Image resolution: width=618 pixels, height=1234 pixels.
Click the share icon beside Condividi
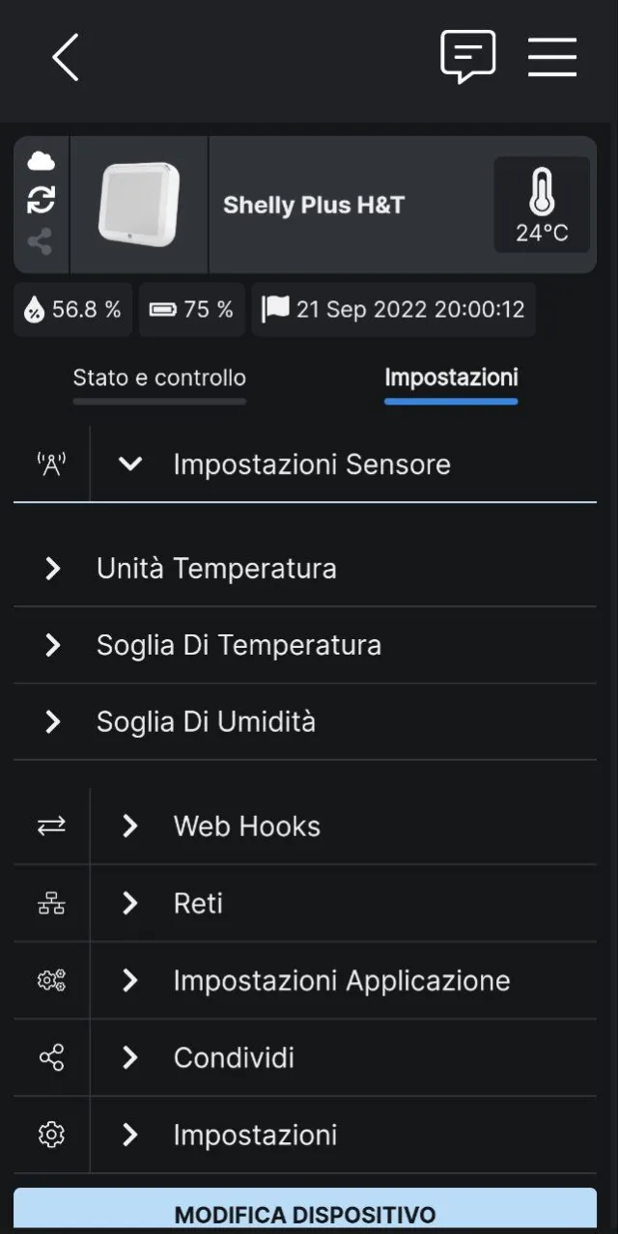point(50,1057)
